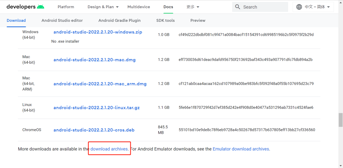Switch to the Android Studio editor tab

coord(62,20)
